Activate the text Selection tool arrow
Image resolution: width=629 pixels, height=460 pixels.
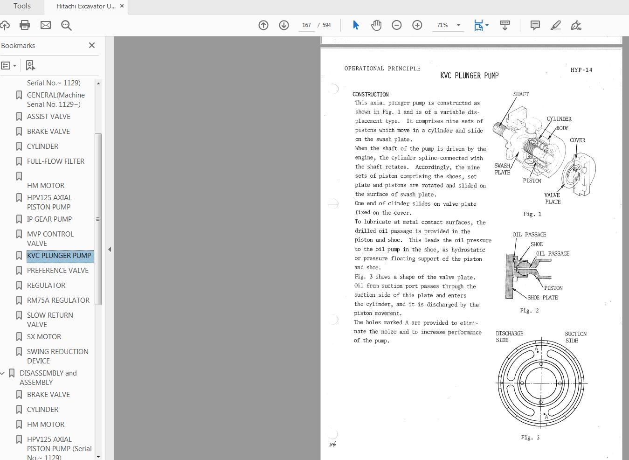356,25
